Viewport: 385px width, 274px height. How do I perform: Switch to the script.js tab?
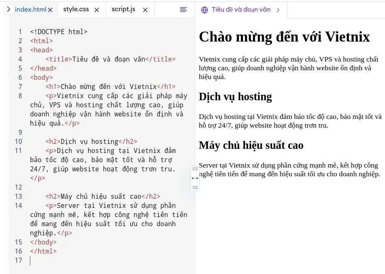pyautogui.click(x=123, y=9)
